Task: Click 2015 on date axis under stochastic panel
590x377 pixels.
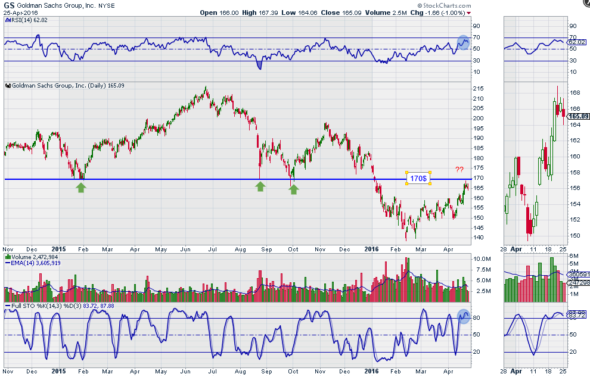Action: coord(58,372)
